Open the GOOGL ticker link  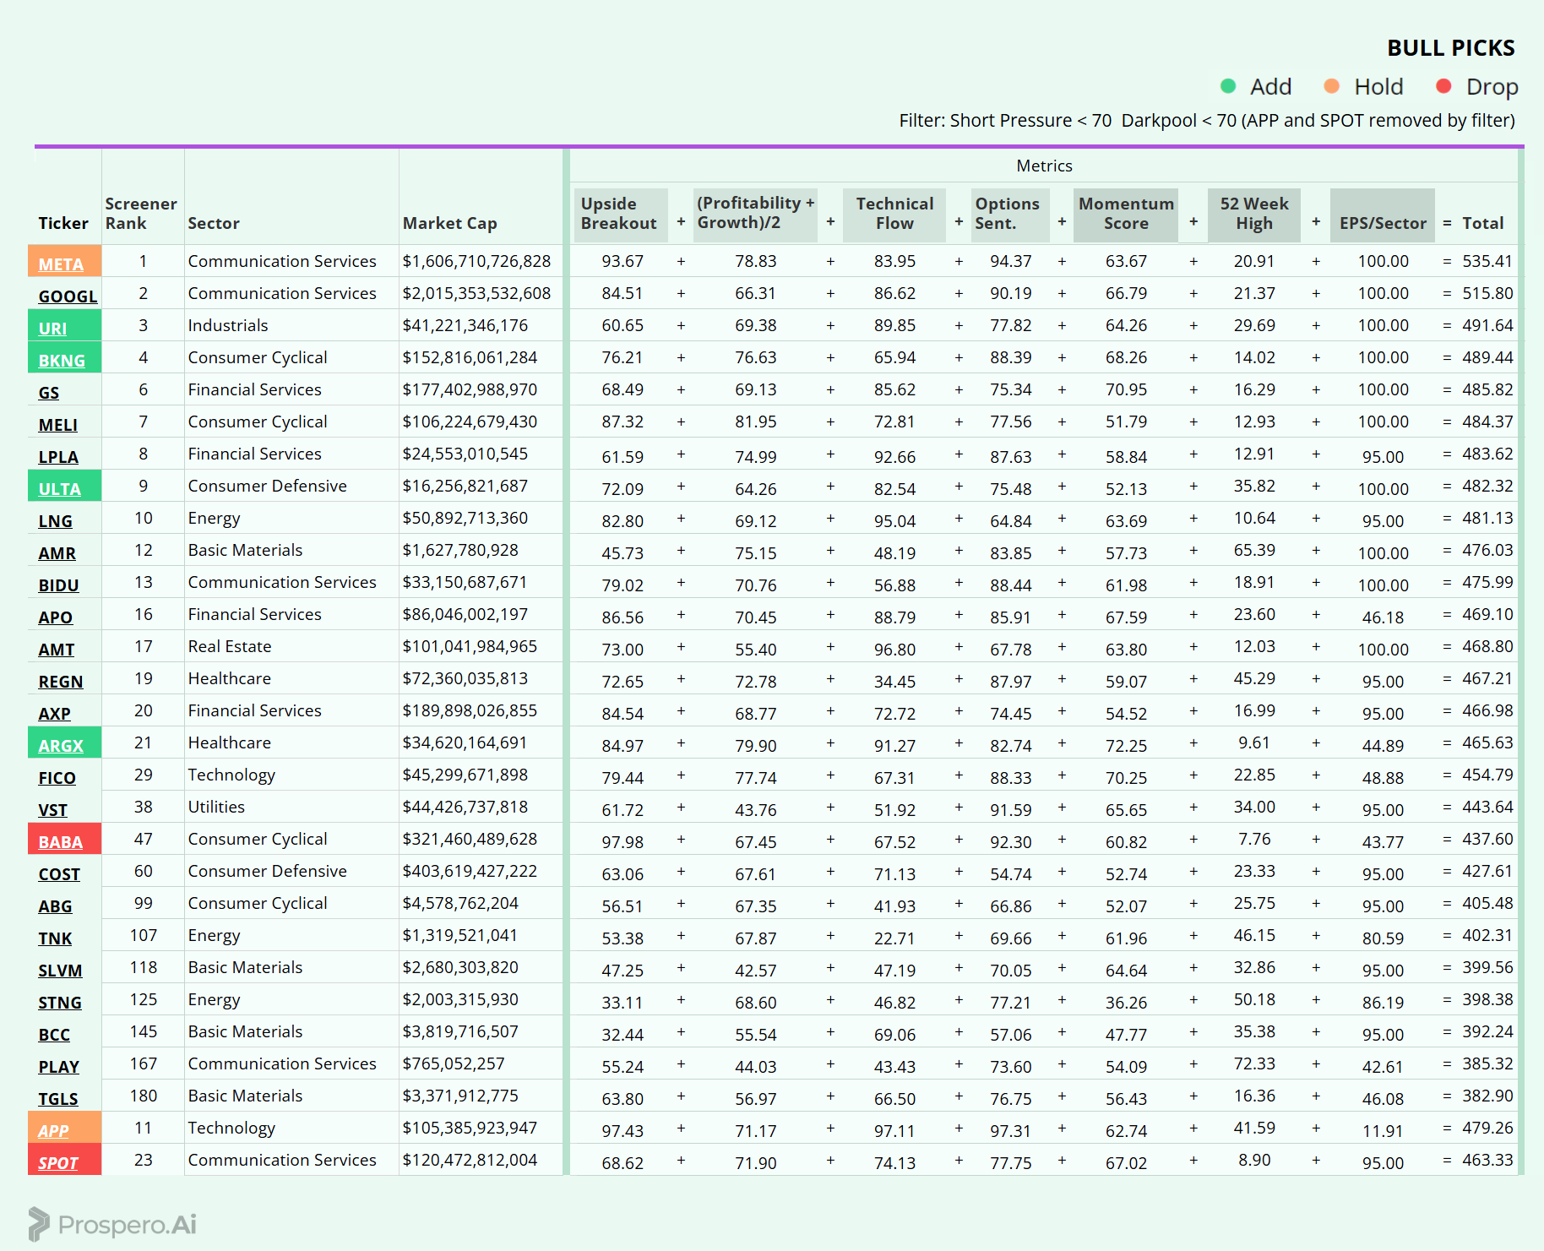pos(68,296)
